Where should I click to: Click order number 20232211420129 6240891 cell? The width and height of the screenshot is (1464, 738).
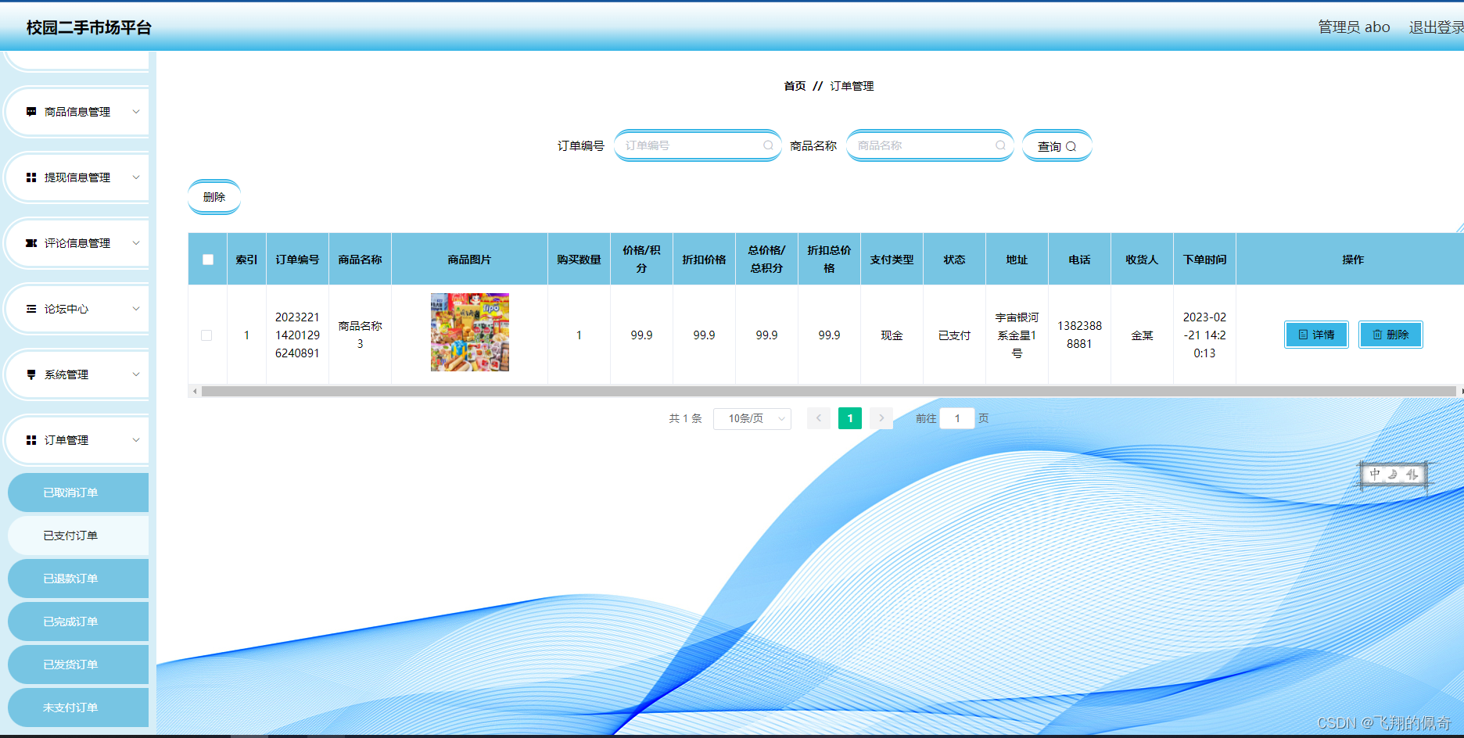[x=297, y=335]
